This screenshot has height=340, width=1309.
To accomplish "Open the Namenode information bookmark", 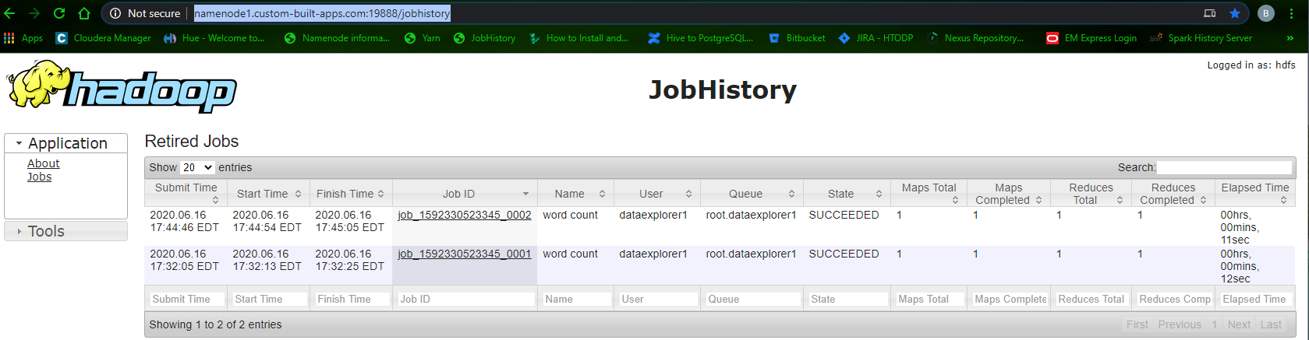I will point(337,38).
